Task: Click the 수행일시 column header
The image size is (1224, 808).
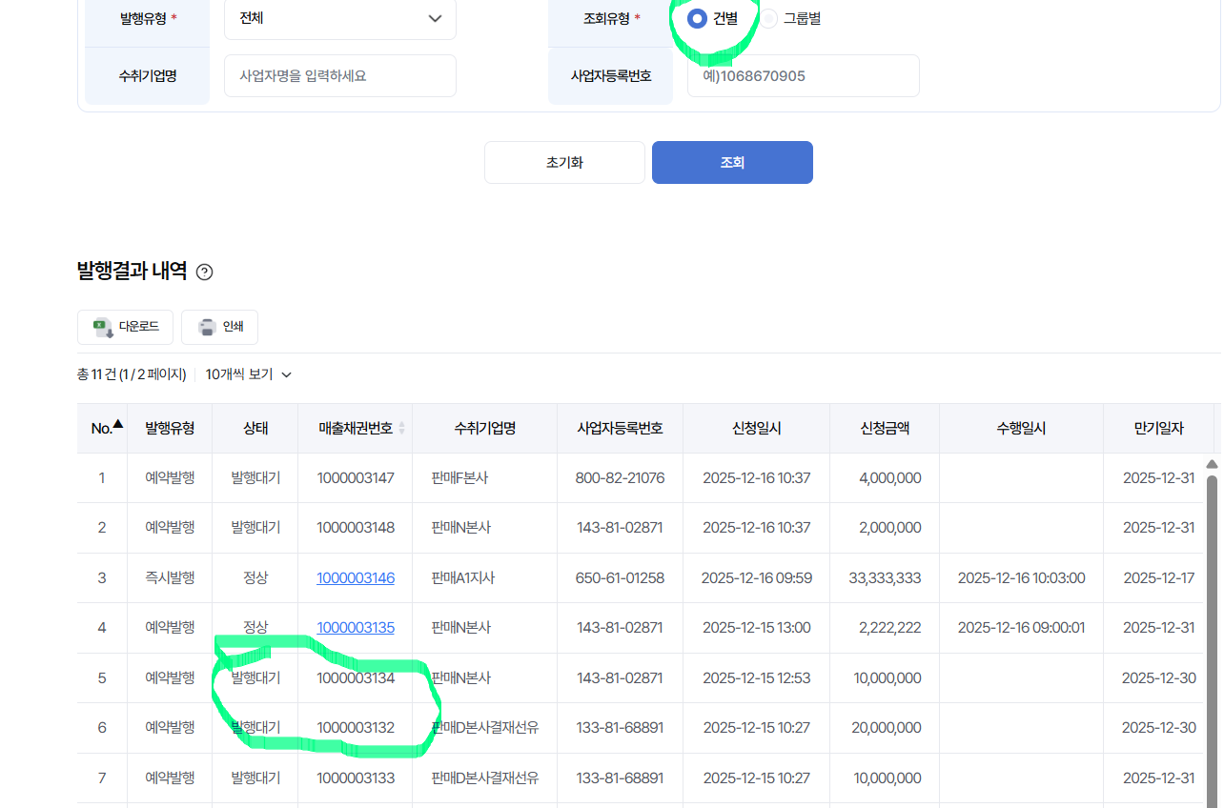Action: click(1021, 428)
